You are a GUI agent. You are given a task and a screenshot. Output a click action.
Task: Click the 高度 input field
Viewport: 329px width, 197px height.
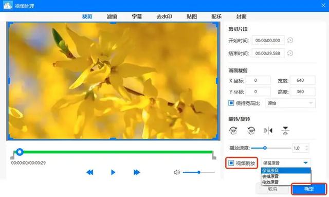point(303,92)
